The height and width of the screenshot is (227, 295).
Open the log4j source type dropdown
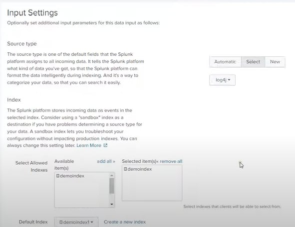coord(222,80)
